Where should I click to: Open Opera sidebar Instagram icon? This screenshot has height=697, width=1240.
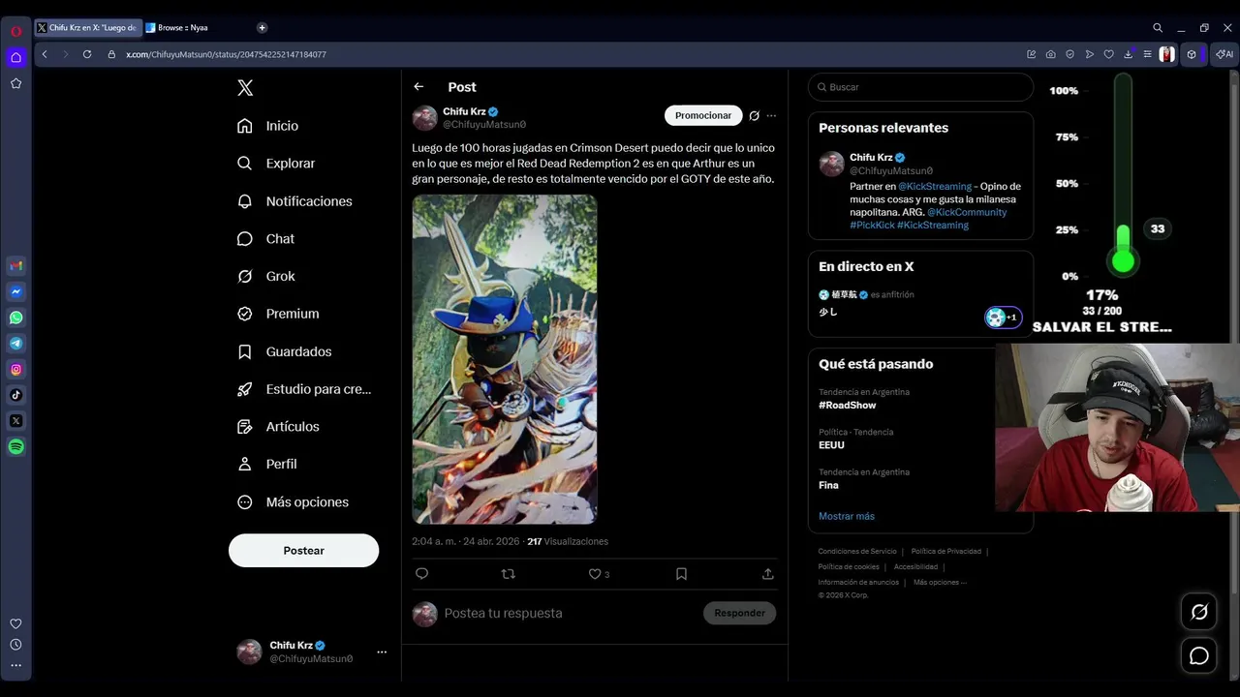click(x=16, y=369)
